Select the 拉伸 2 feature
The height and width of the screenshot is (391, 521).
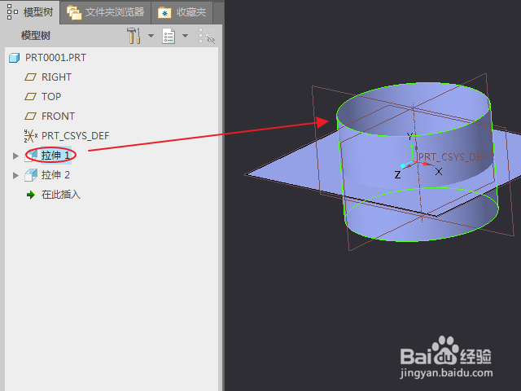pyautogui.click(x=55, y=175)
